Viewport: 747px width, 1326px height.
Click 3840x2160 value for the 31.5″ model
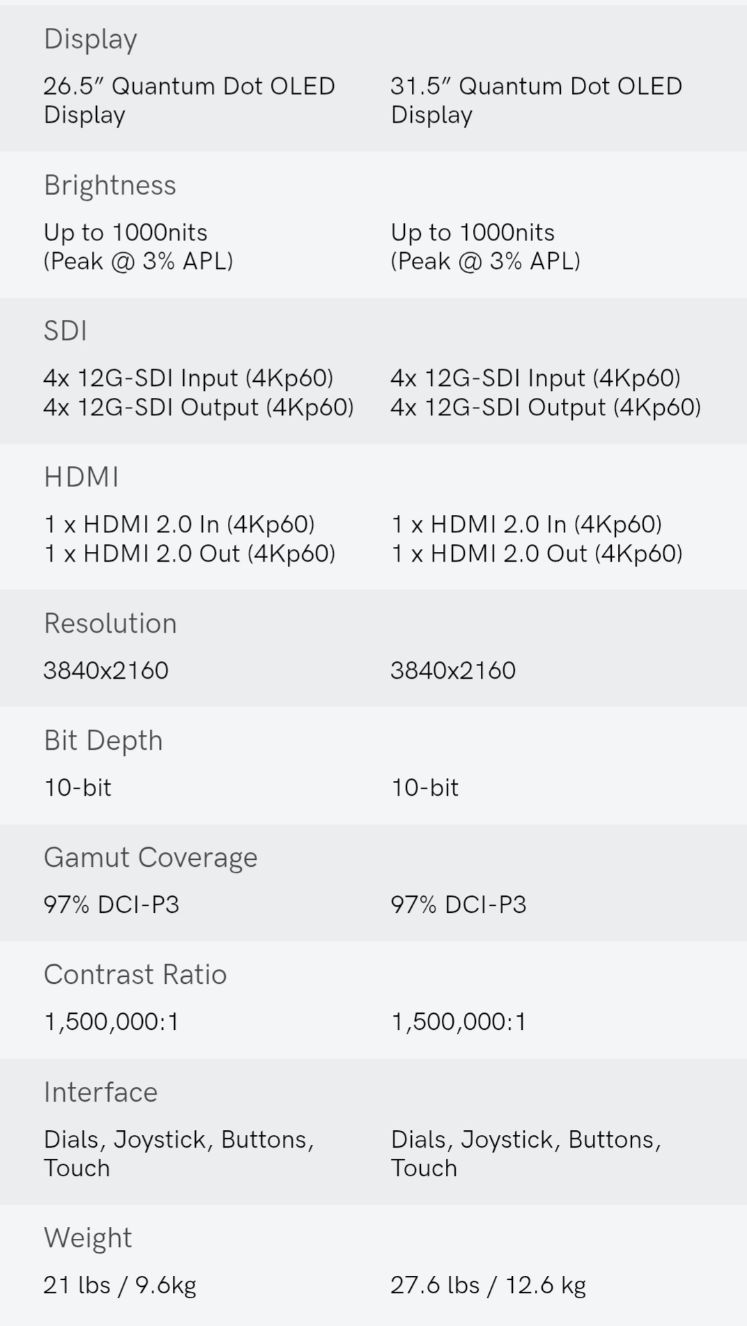tap(453, 670)
